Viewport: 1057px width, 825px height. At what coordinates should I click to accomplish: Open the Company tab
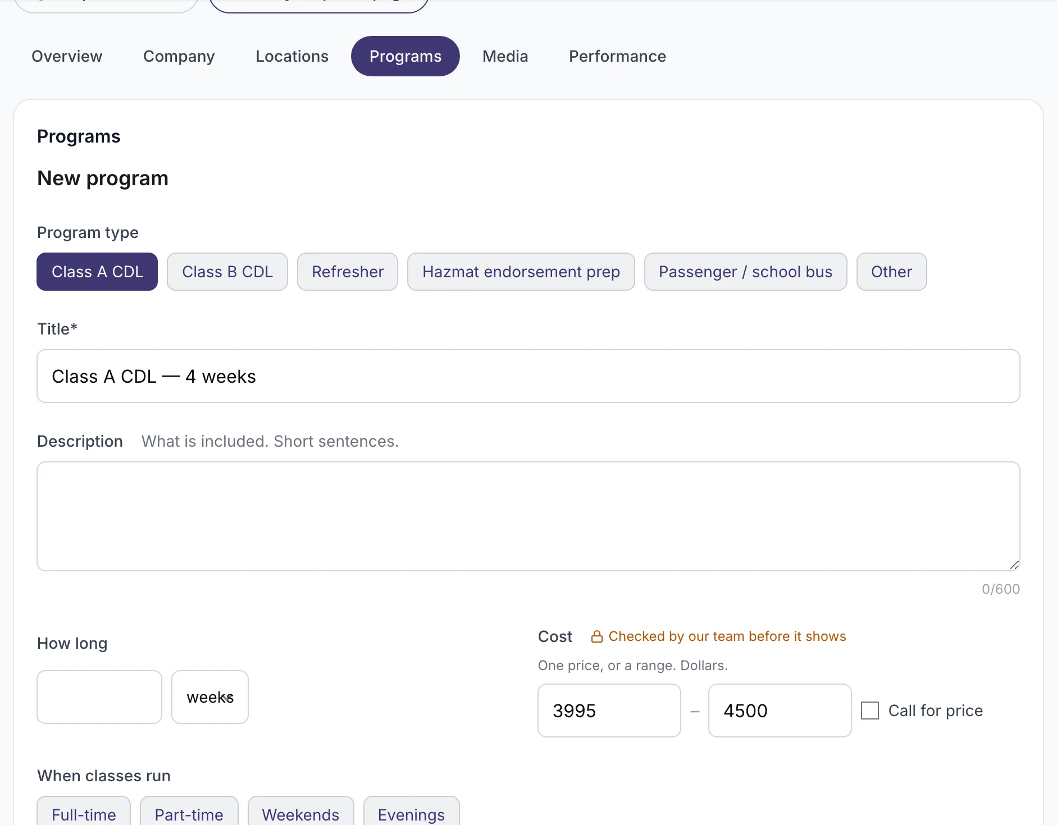click(179, 56)
